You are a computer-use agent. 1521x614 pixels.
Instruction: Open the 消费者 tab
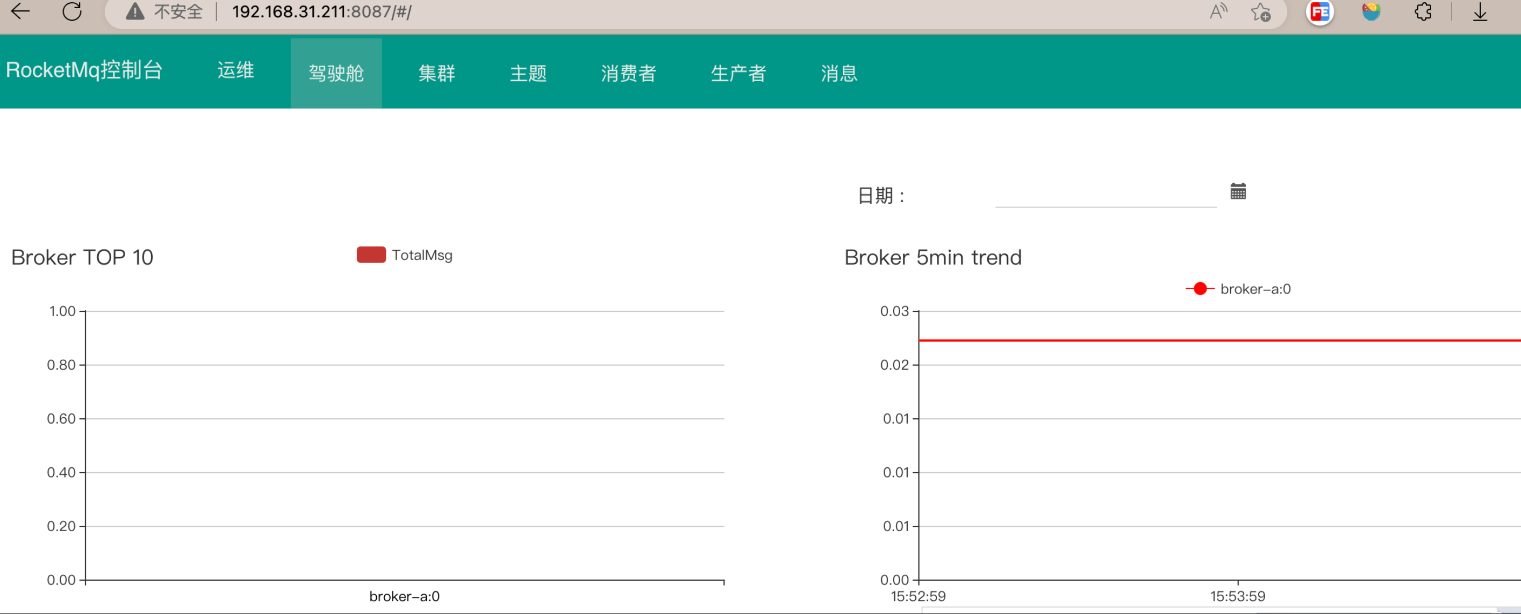(628, 73)
